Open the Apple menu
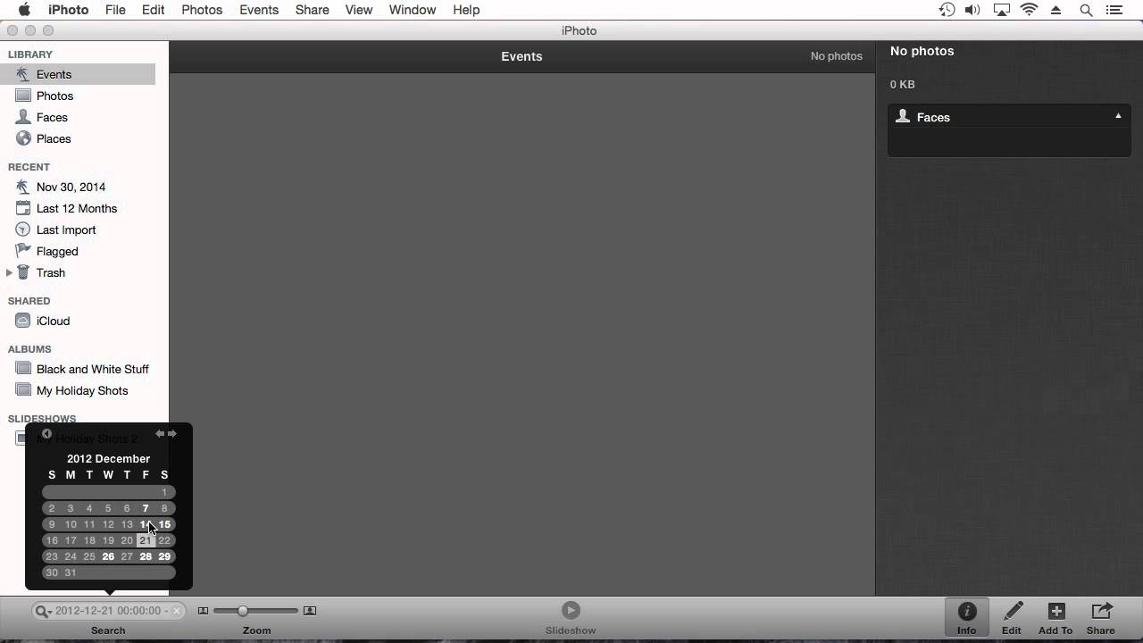Image resolution: width=1143 pixels, height=643 pixels. (24, 10)
